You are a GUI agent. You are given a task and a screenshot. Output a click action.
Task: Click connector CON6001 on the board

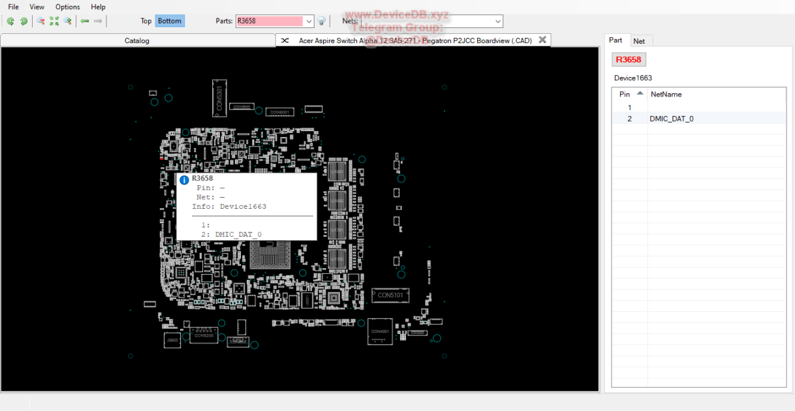coord(281,112)
